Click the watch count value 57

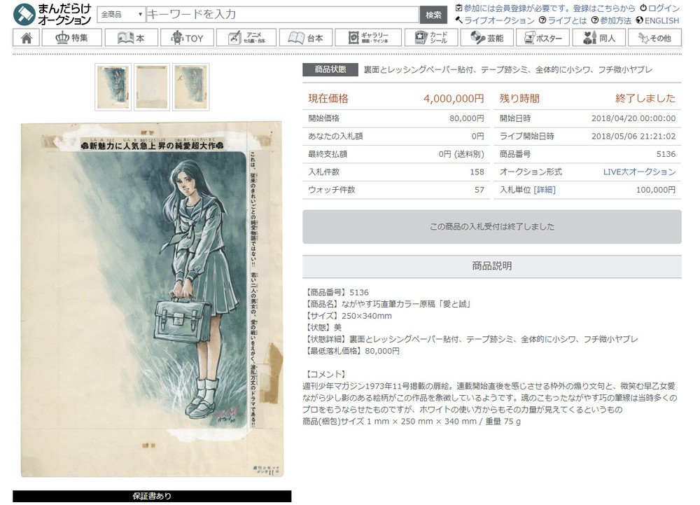[x=479, y=190]
